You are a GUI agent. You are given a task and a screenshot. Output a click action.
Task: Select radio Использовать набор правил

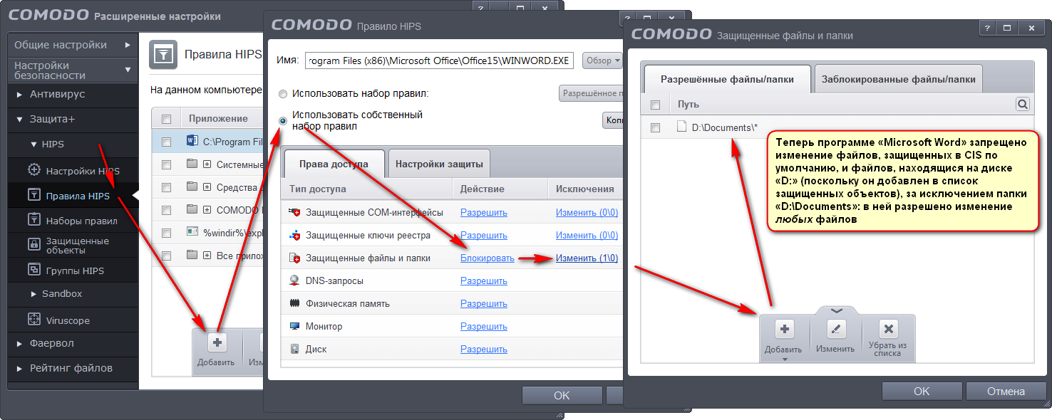point(283,94)
